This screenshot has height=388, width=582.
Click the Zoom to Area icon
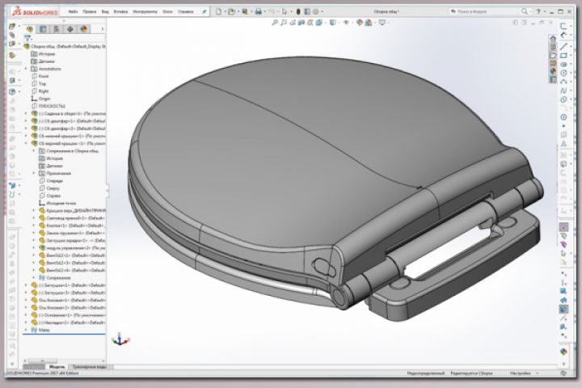tap(284, 23)
